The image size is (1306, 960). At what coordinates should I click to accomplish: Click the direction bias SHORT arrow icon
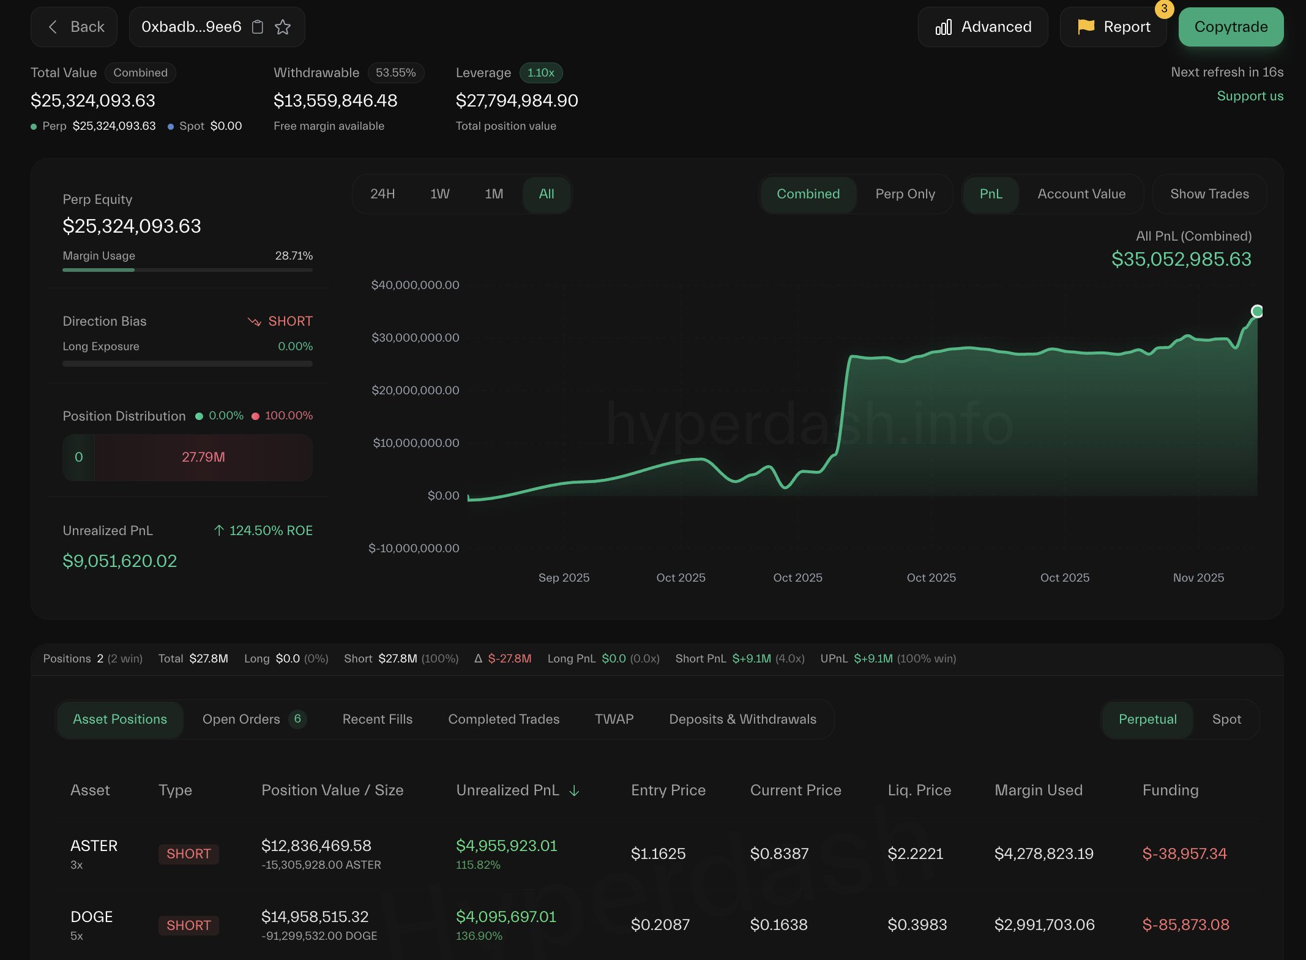pos(255,321)
